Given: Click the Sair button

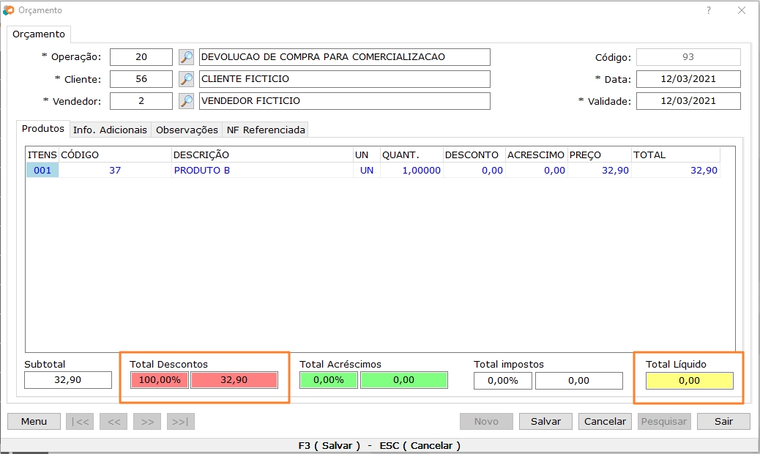Looking at the screenshot, I should coord(723,421).
